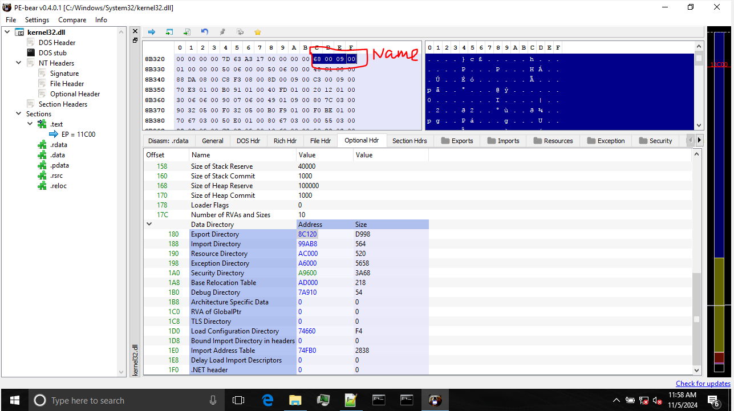734x411 pixels.
Task: Open the File menu
Action: [11, 20]
